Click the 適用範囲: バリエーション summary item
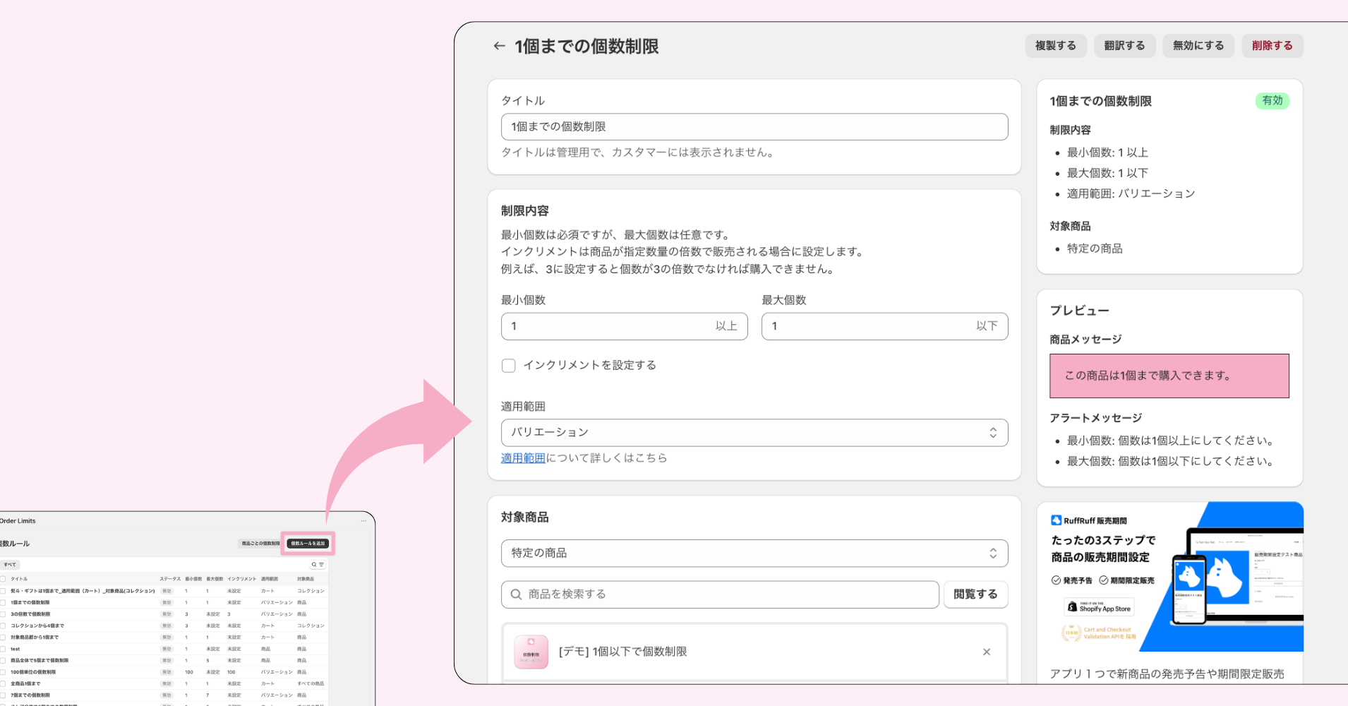Screen dimensions: 1348x706 point(1131,193)
